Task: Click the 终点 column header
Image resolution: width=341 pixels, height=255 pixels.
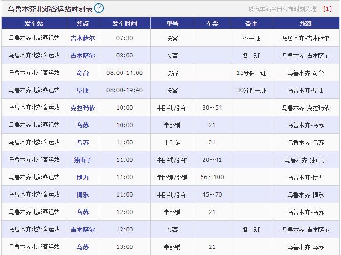Action: (83, 23)
